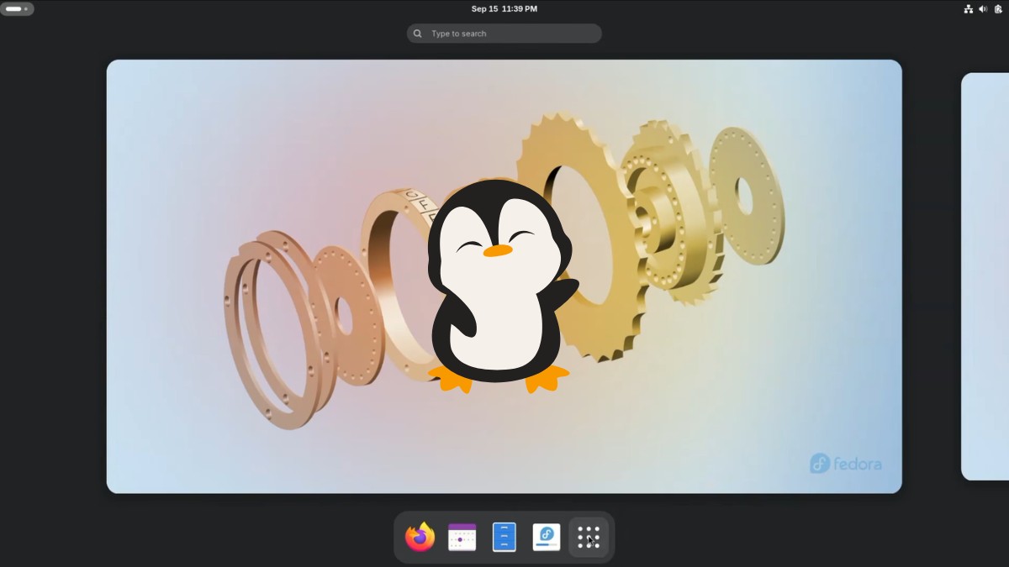The width and height of the screenshot is (1009, 567).
Task: Click the volume speaker icon in top bar
Action: [983, 9]
